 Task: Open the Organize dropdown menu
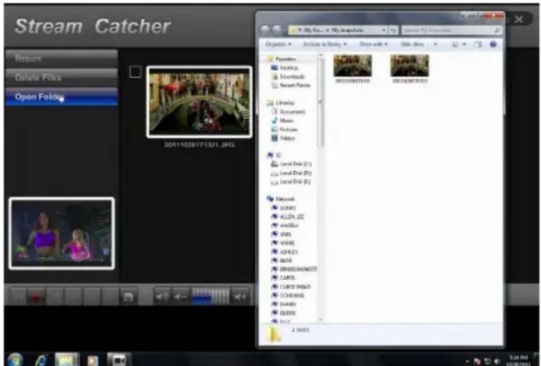(x=279, y=45)
